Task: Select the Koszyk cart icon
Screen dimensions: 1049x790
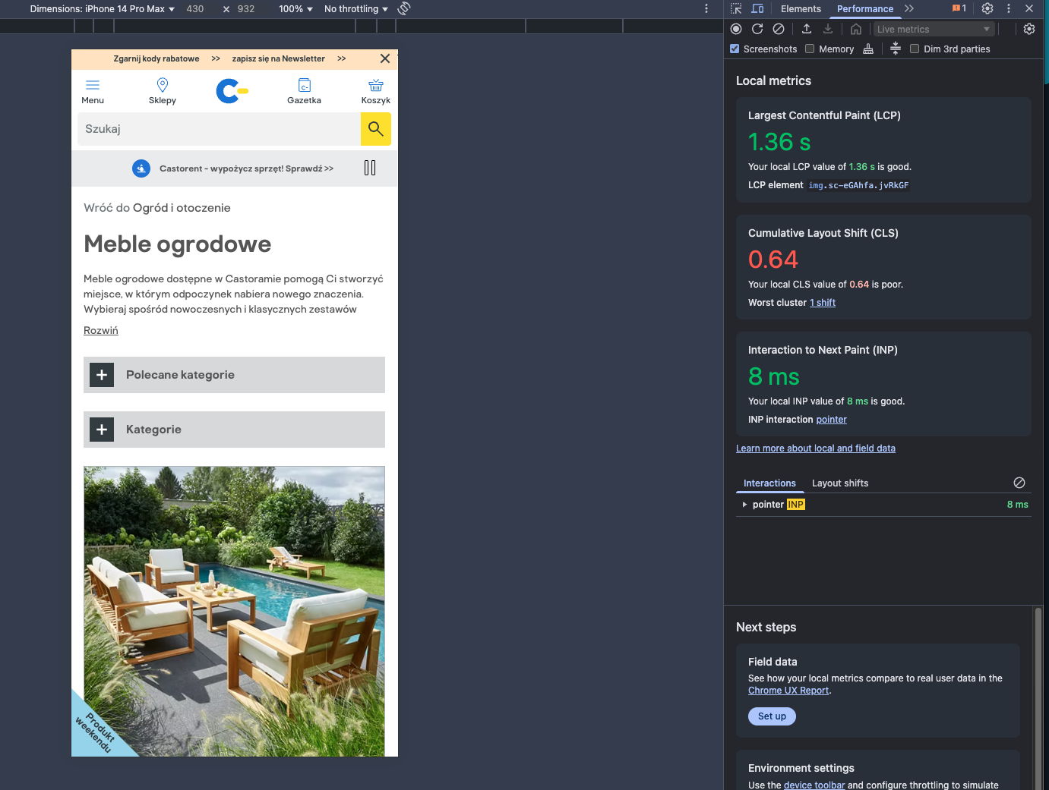Action: click(376, 86)
